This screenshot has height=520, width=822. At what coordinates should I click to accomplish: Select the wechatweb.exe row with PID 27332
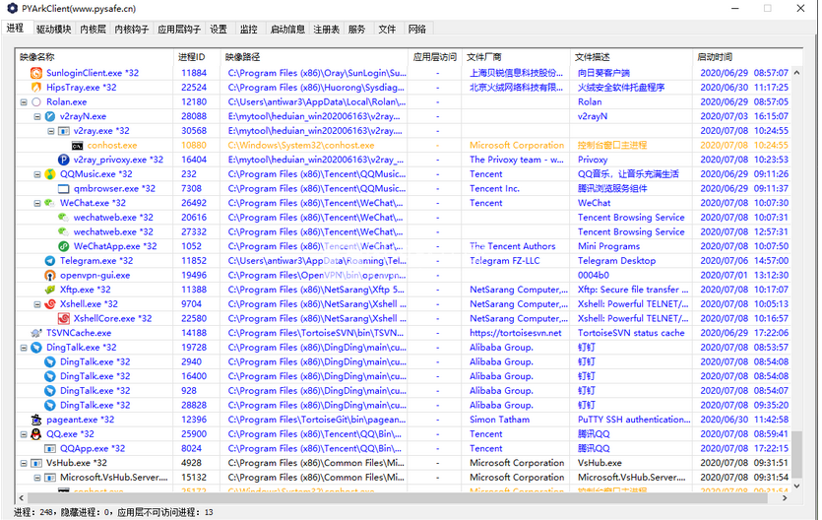[x=404, y=231]
